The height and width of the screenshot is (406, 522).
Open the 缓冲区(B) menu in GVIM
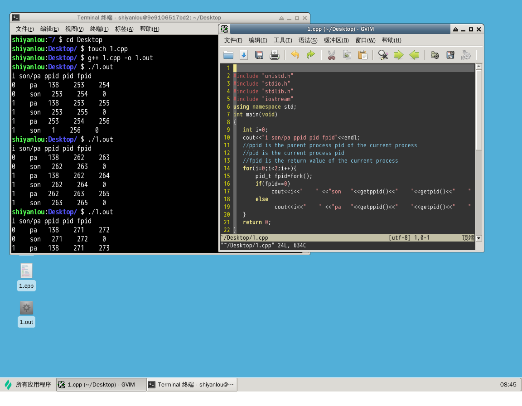[336, 40]
